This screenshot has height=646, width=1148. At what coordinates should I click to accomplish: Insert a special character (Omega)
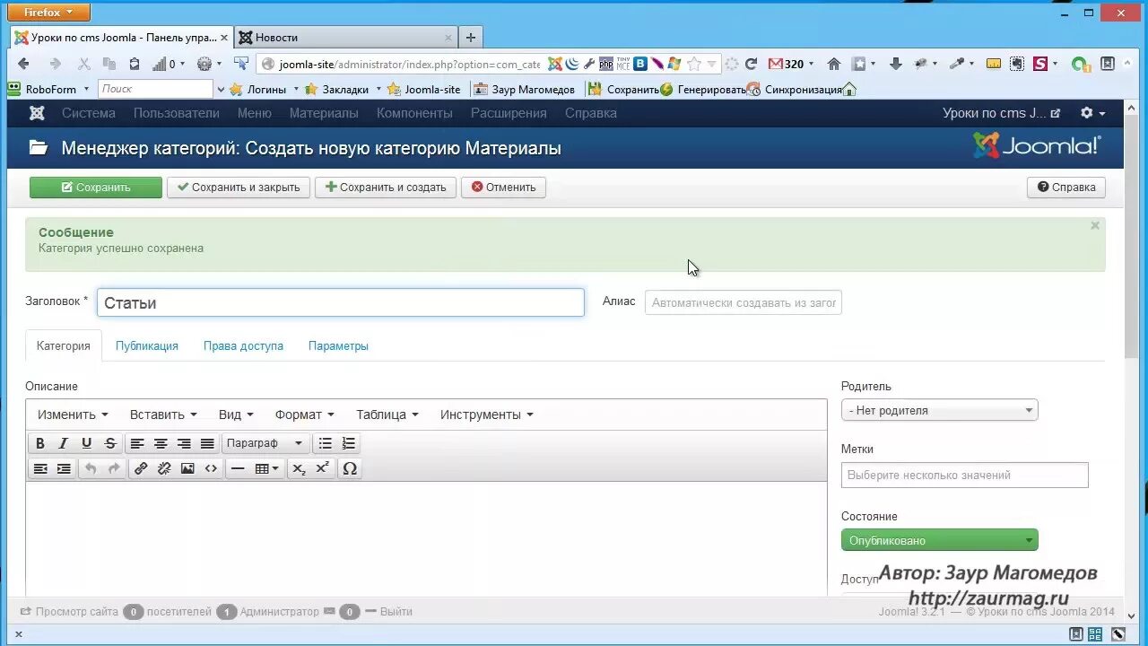point(350,468)
